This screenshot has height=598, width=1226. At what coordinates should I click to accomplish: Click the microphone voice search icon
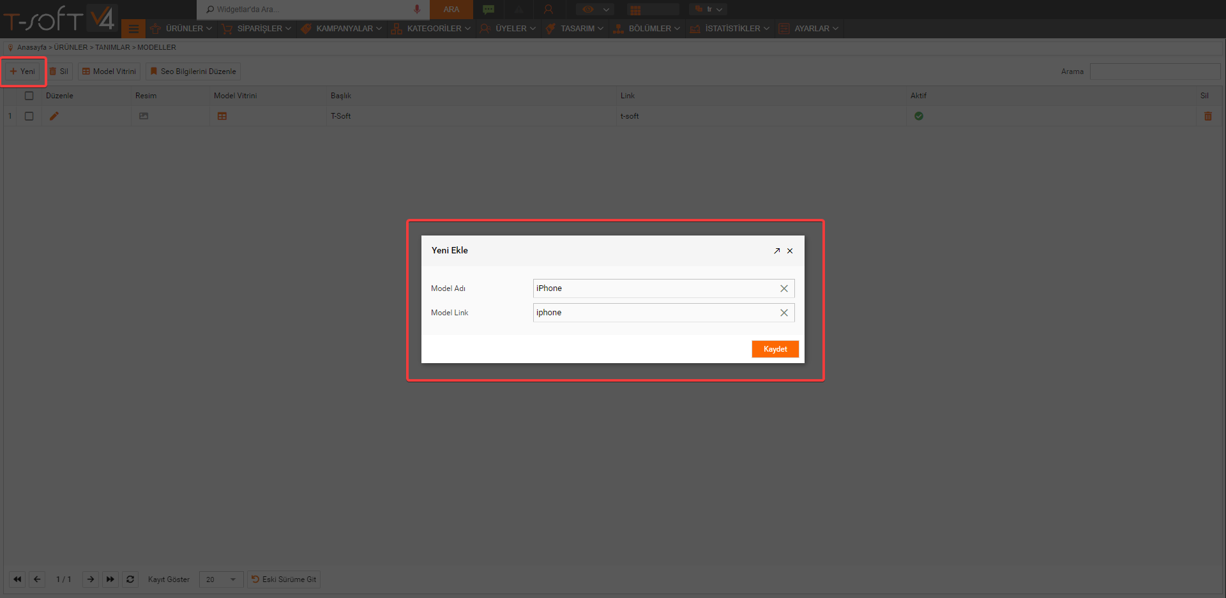(x=417, y=9)
